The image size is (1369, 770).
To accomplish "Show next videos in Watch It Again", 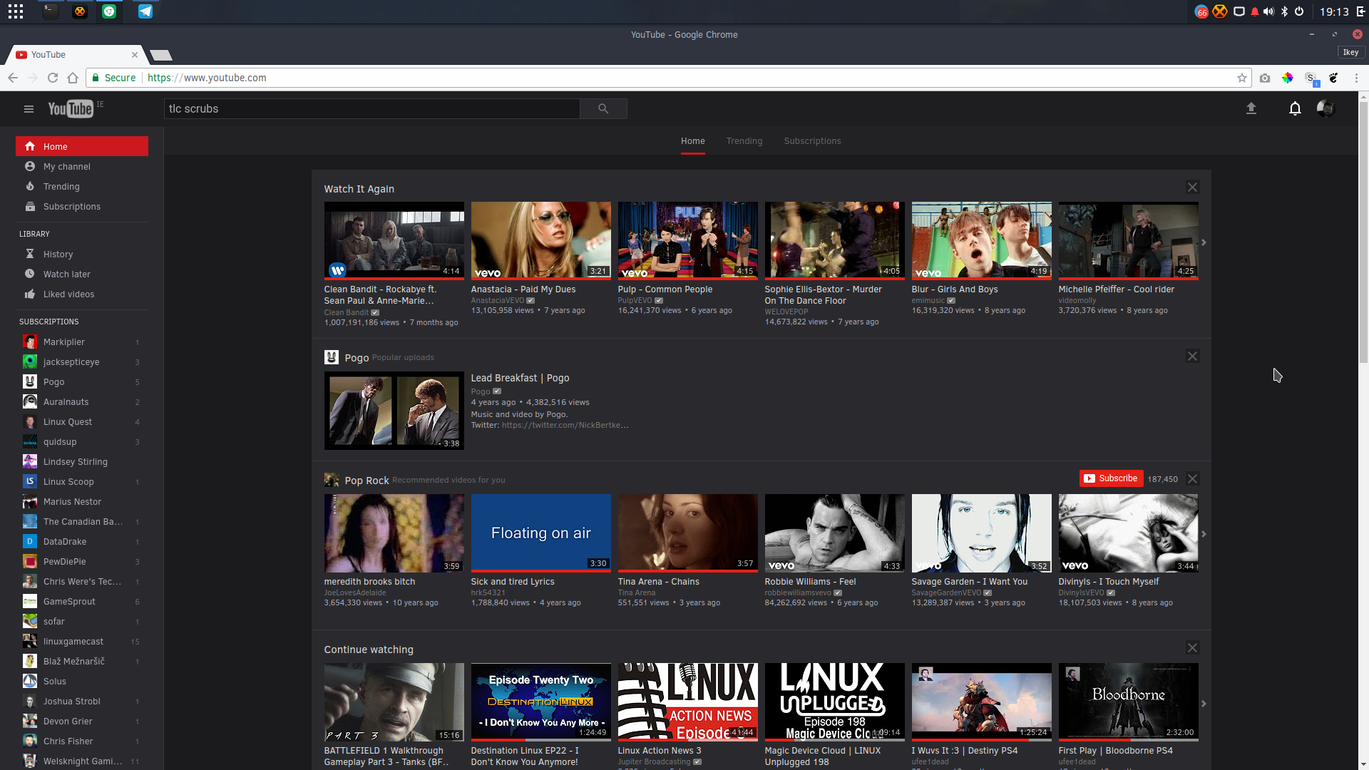I will [x=1204, y=242].
